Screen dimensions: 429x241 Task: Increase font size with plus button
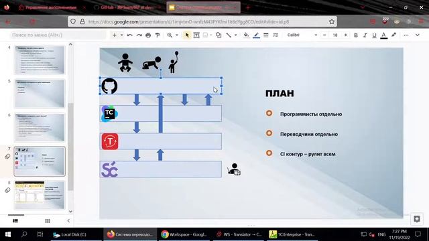pyautogui.click(x=346, y=35)
